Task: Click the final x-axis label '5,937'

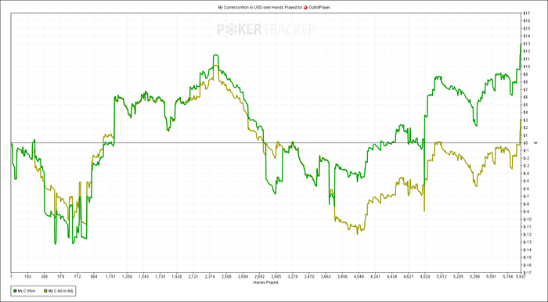Action: [x=521, y=276]
